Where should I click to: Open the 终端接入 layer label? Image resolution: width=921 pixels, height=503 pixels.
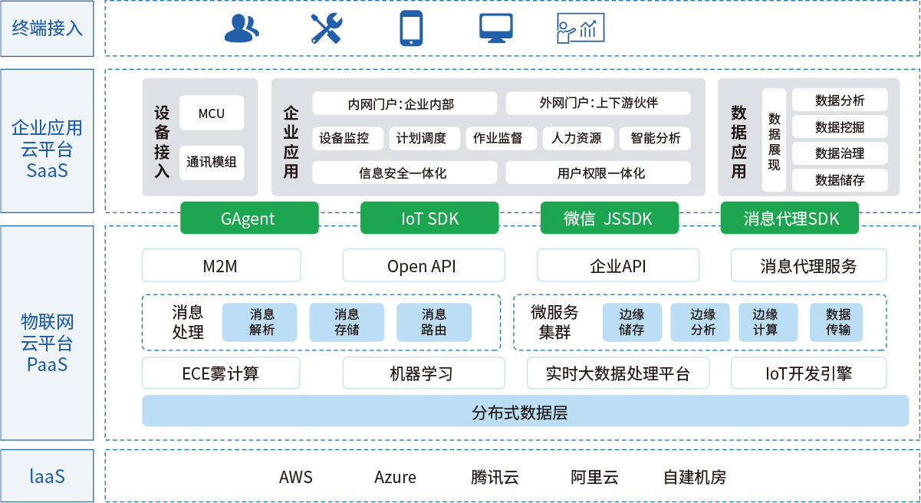pos(47,29)
